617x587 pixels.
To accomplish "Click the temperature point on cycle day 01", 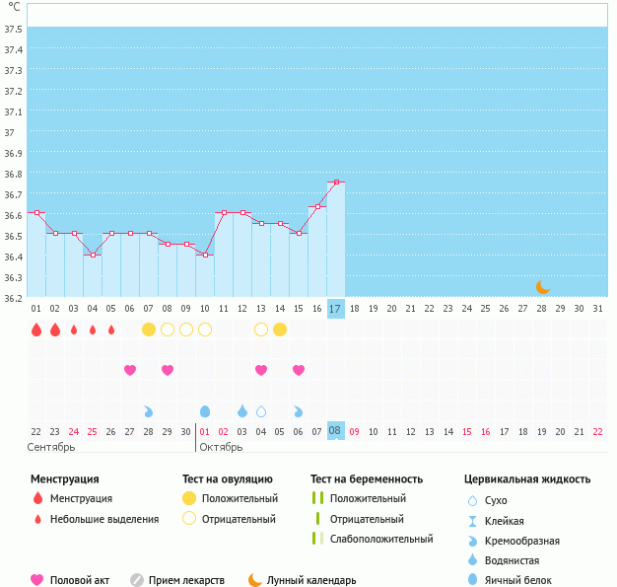I will tap(36, 212).
